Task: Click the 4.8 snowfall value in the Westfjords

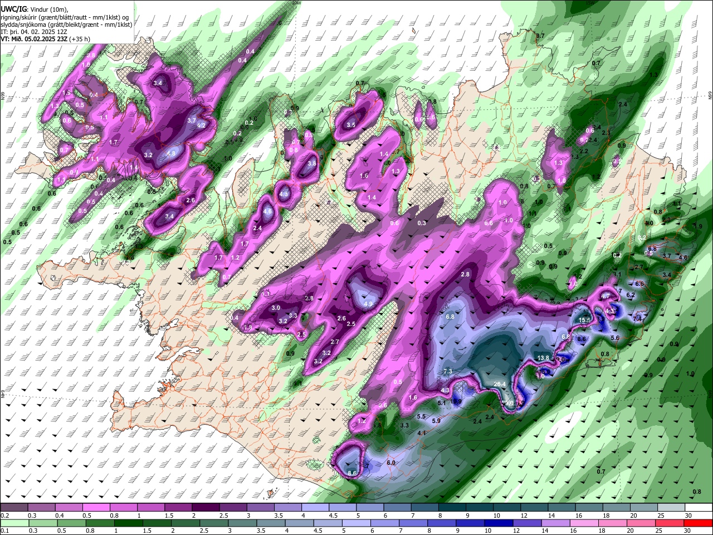Action: [171, 154]
